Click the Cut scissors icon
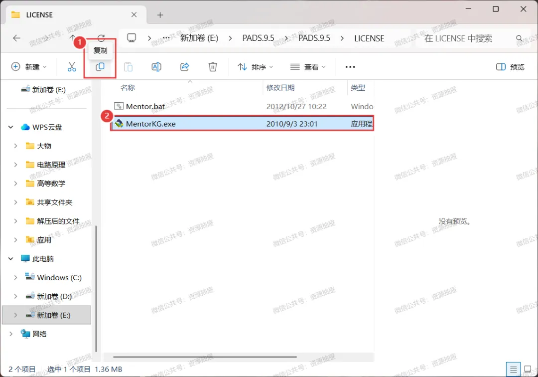Viewport: 538px width, 377px height. [x=72, y=67]
